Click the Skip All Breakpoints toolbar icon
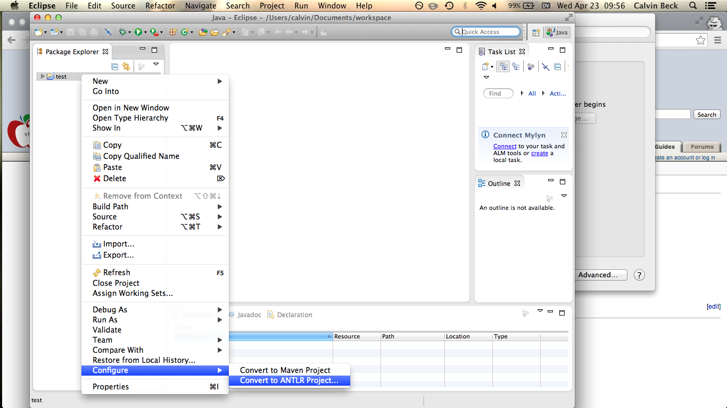Screen dimensions: 727x408 (108, 32)
